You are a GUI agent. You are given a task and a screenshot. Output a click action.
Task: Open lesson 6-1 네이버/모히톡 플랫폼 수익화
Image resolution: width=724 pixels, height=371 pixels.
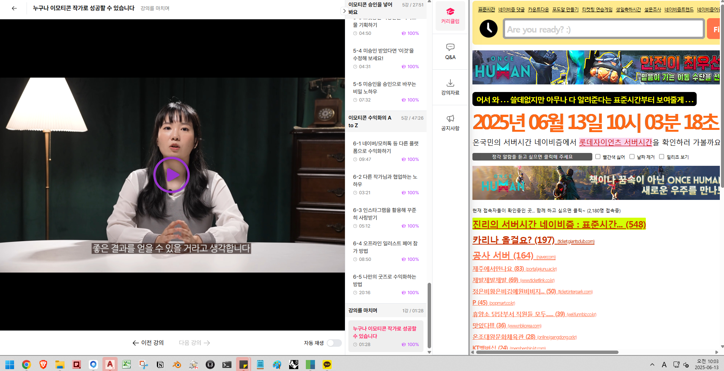(386, 151)
